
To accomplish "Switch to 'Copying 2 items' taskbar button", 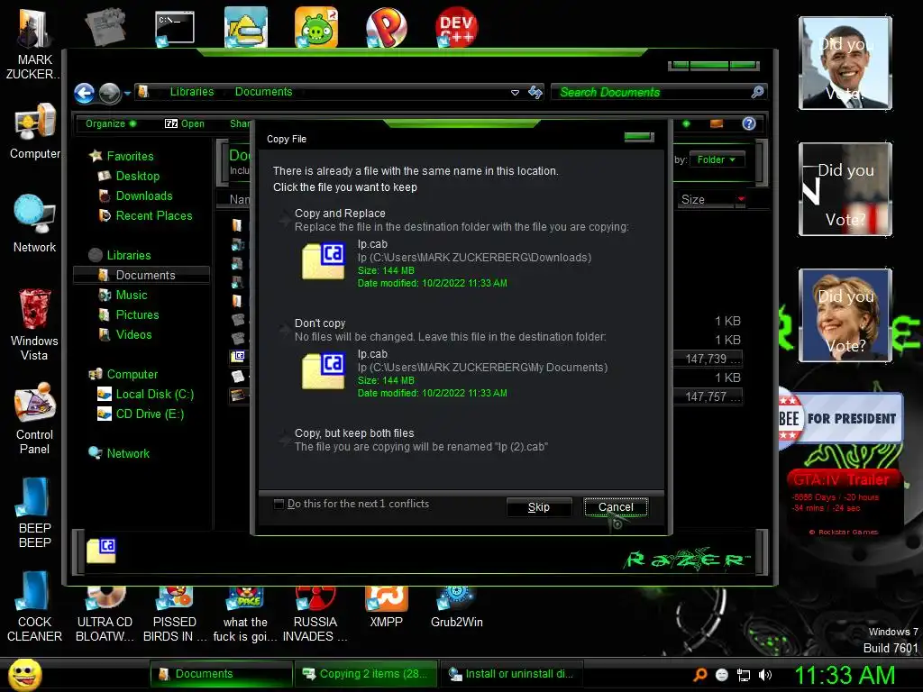I will pos(368,674).
